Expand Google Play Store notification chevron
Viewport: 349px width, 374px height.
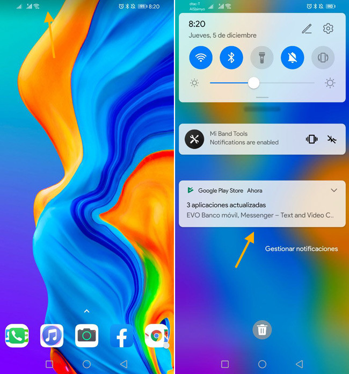(334, 190)
